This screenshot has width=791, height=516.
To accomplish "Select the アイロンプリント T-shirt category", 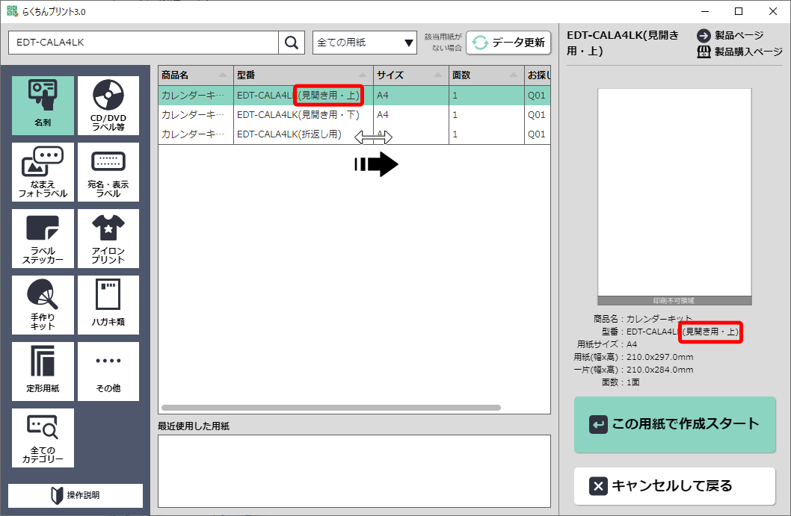I will [x=108, y=239].
